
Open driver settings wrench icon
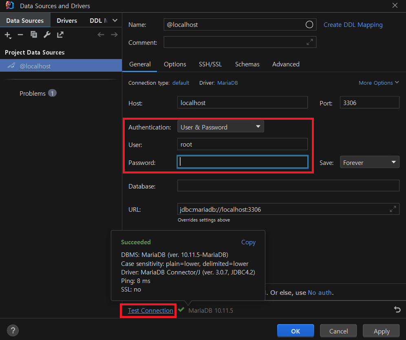pos(47,35)
